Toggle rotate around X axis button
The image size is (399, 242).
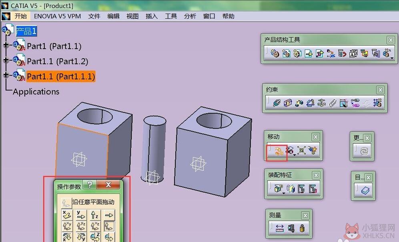tap(67, 237)
